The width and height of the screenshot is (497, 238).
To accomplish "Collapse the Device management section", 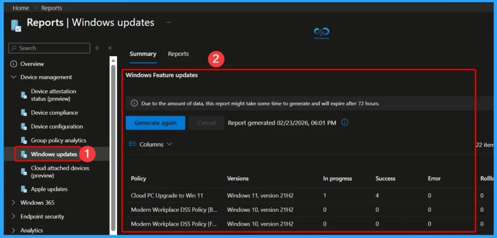I will pyautogui.click(x=13, y=77).
